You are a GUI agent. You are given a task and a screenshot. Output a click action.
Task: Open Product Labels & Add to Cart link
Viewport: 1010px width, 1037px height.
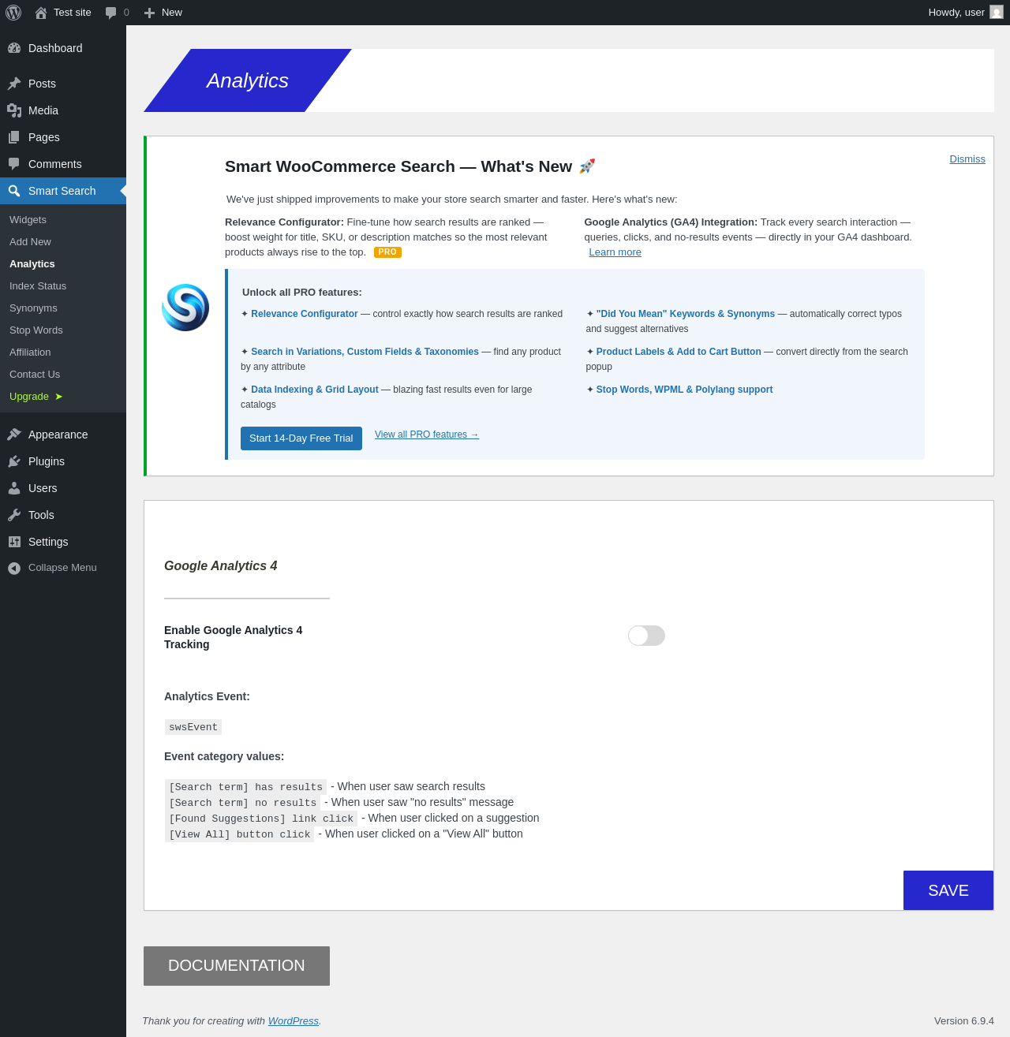point(679,352)
